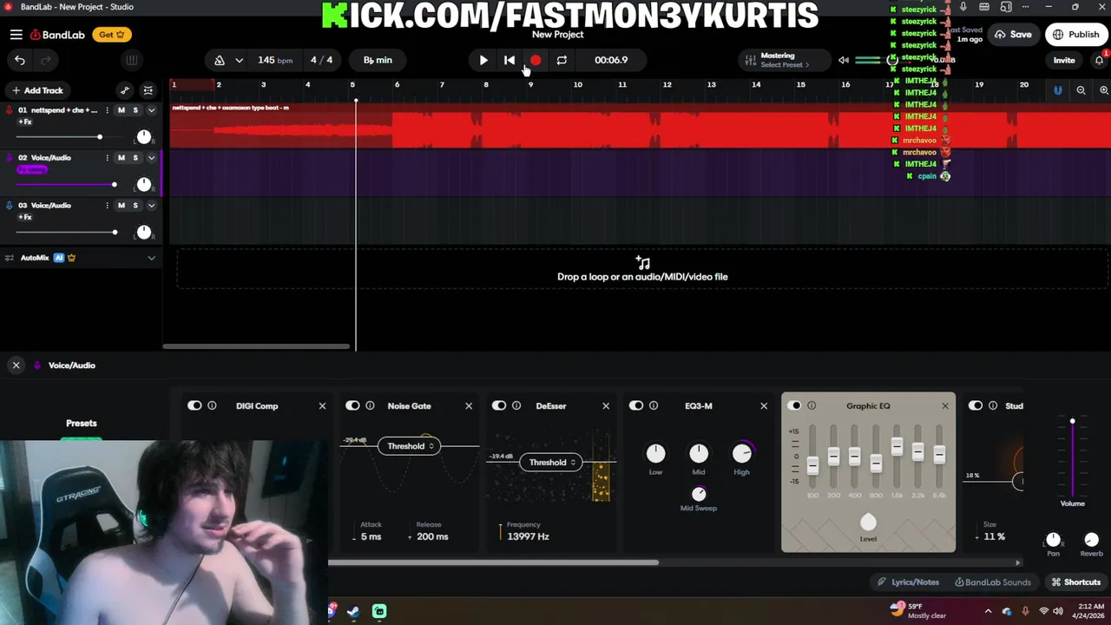
Task: Click the Undo arrow
Action: tap(20, 60)
